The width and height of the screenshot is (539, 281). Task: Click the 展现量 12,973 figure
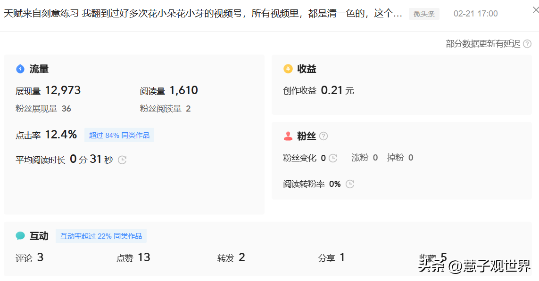point(63,90)
